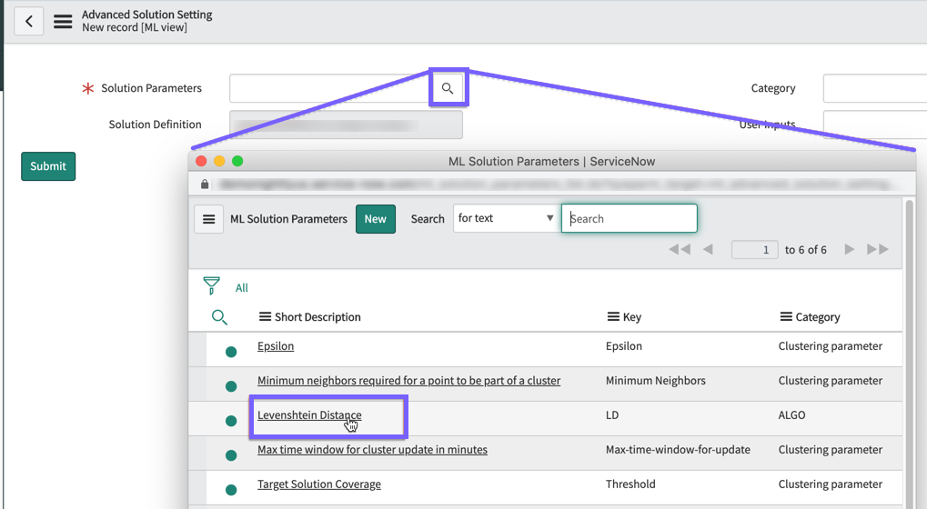Click the Solution Parameters lookup magnifier
Screen dimensions: 927x509
tap(448, 88)
